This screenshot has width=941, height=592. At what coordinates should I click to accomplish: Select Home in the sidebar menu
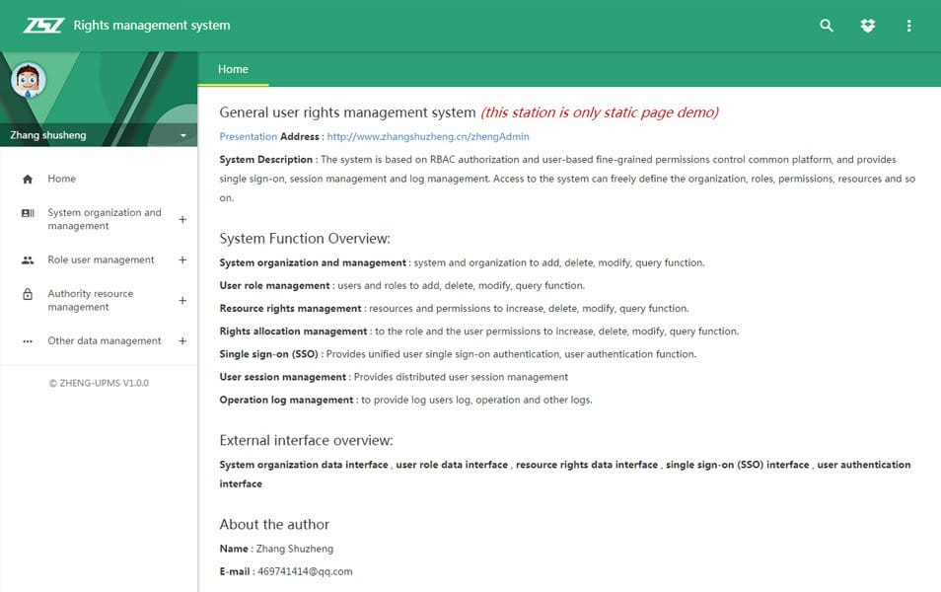click(61, 179)
